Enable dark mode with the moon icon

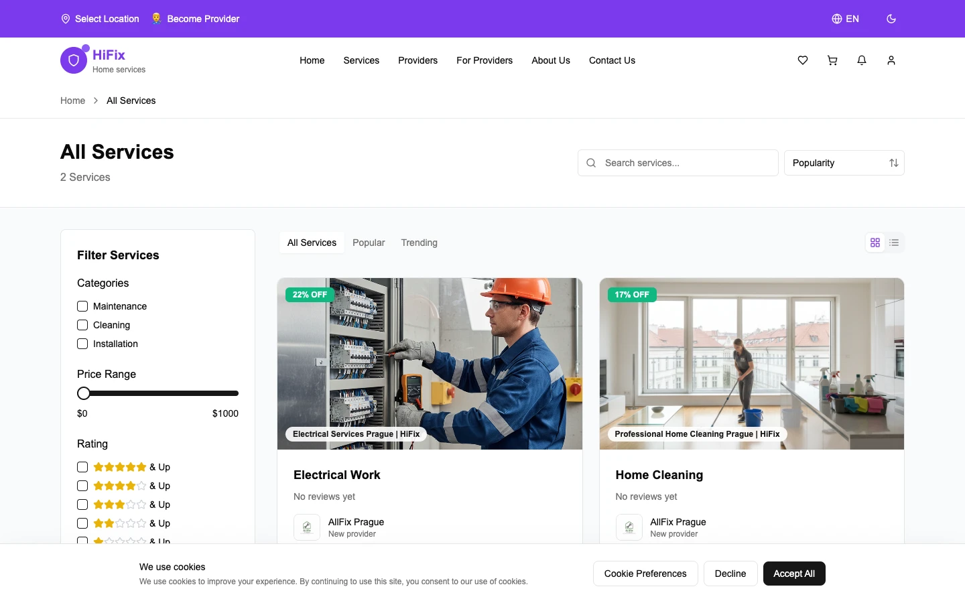tap(891, 19)
